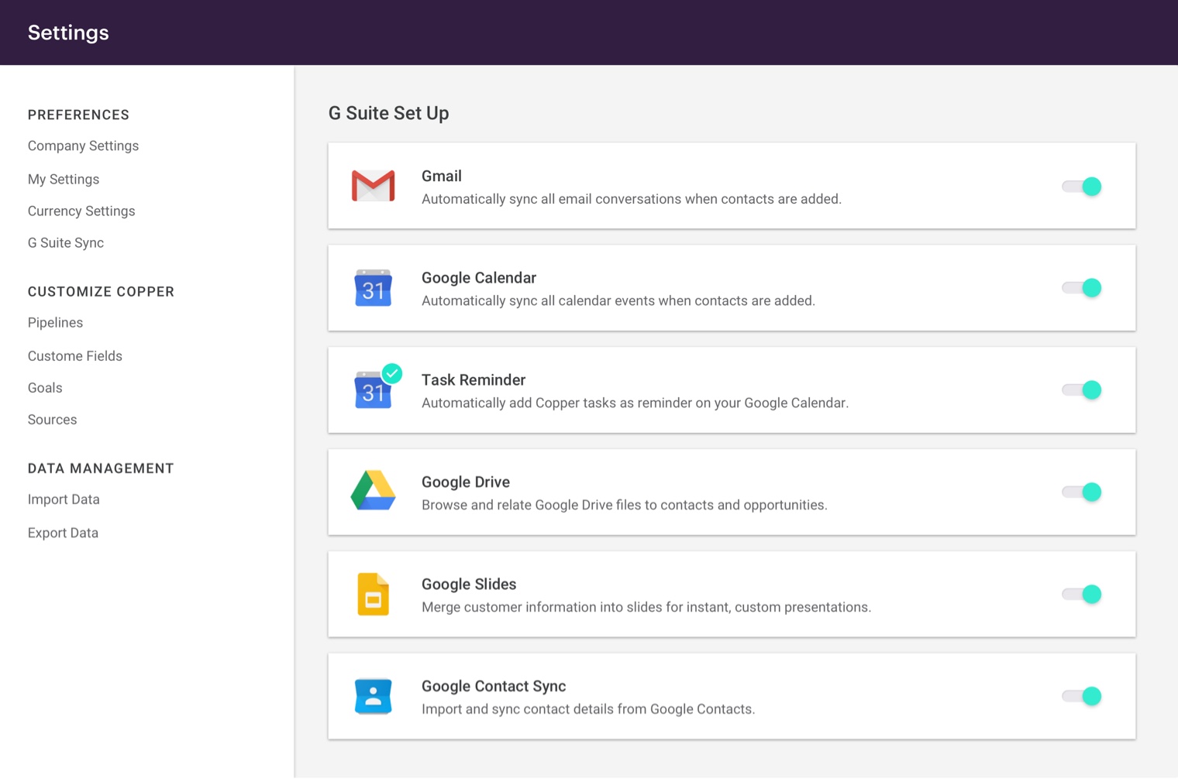Click 'Automatically add Copper tasks as reminder' description
This screenshot has width=1178, height=779.
point(635,403)
